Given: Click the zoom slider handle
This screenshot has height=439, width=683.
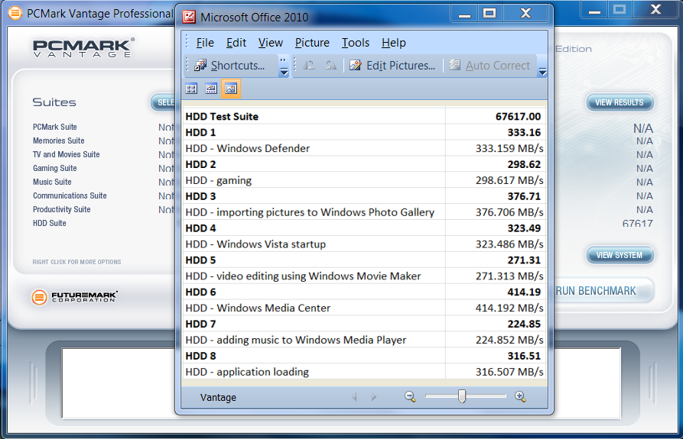Looking at the screenshot, I should pos(462,396).
